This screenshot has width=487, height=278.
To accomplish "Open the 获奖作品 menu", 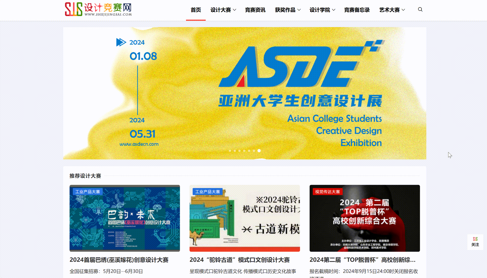I will coord(285,10).
